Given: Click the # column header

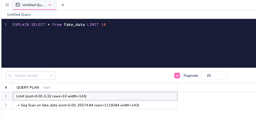Looking at the screenshot, I should [x=6, y=87].
